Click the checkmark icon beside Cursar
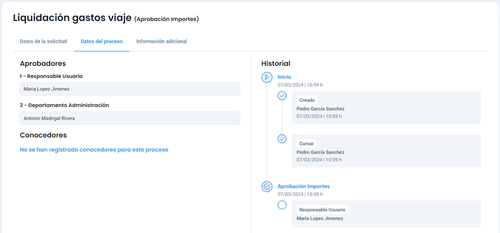Screen dimensions: 500x233 (282, 139)
